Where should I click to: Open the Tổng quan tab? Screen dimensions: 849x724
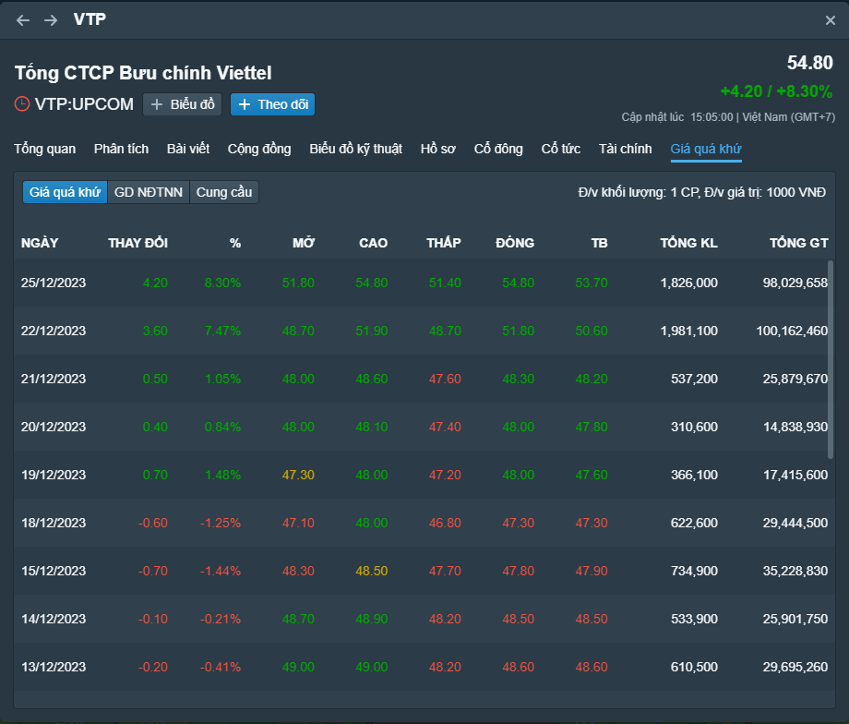pyautogui.click(x=45, y=149)
